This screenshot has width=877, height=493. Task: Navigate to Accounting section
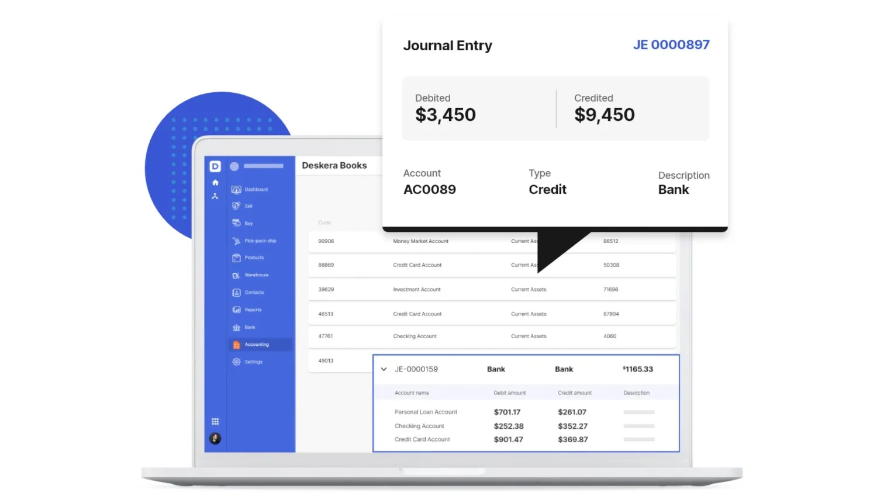point(257,345)
